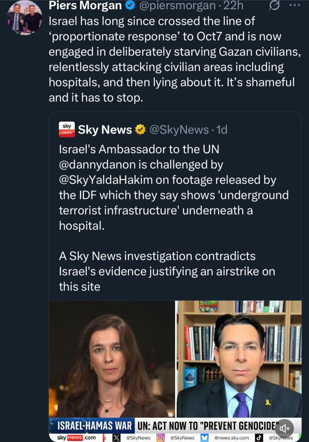
Task: Open the @SkyNews handle in quoted tweet
Action: coord(179,130)
